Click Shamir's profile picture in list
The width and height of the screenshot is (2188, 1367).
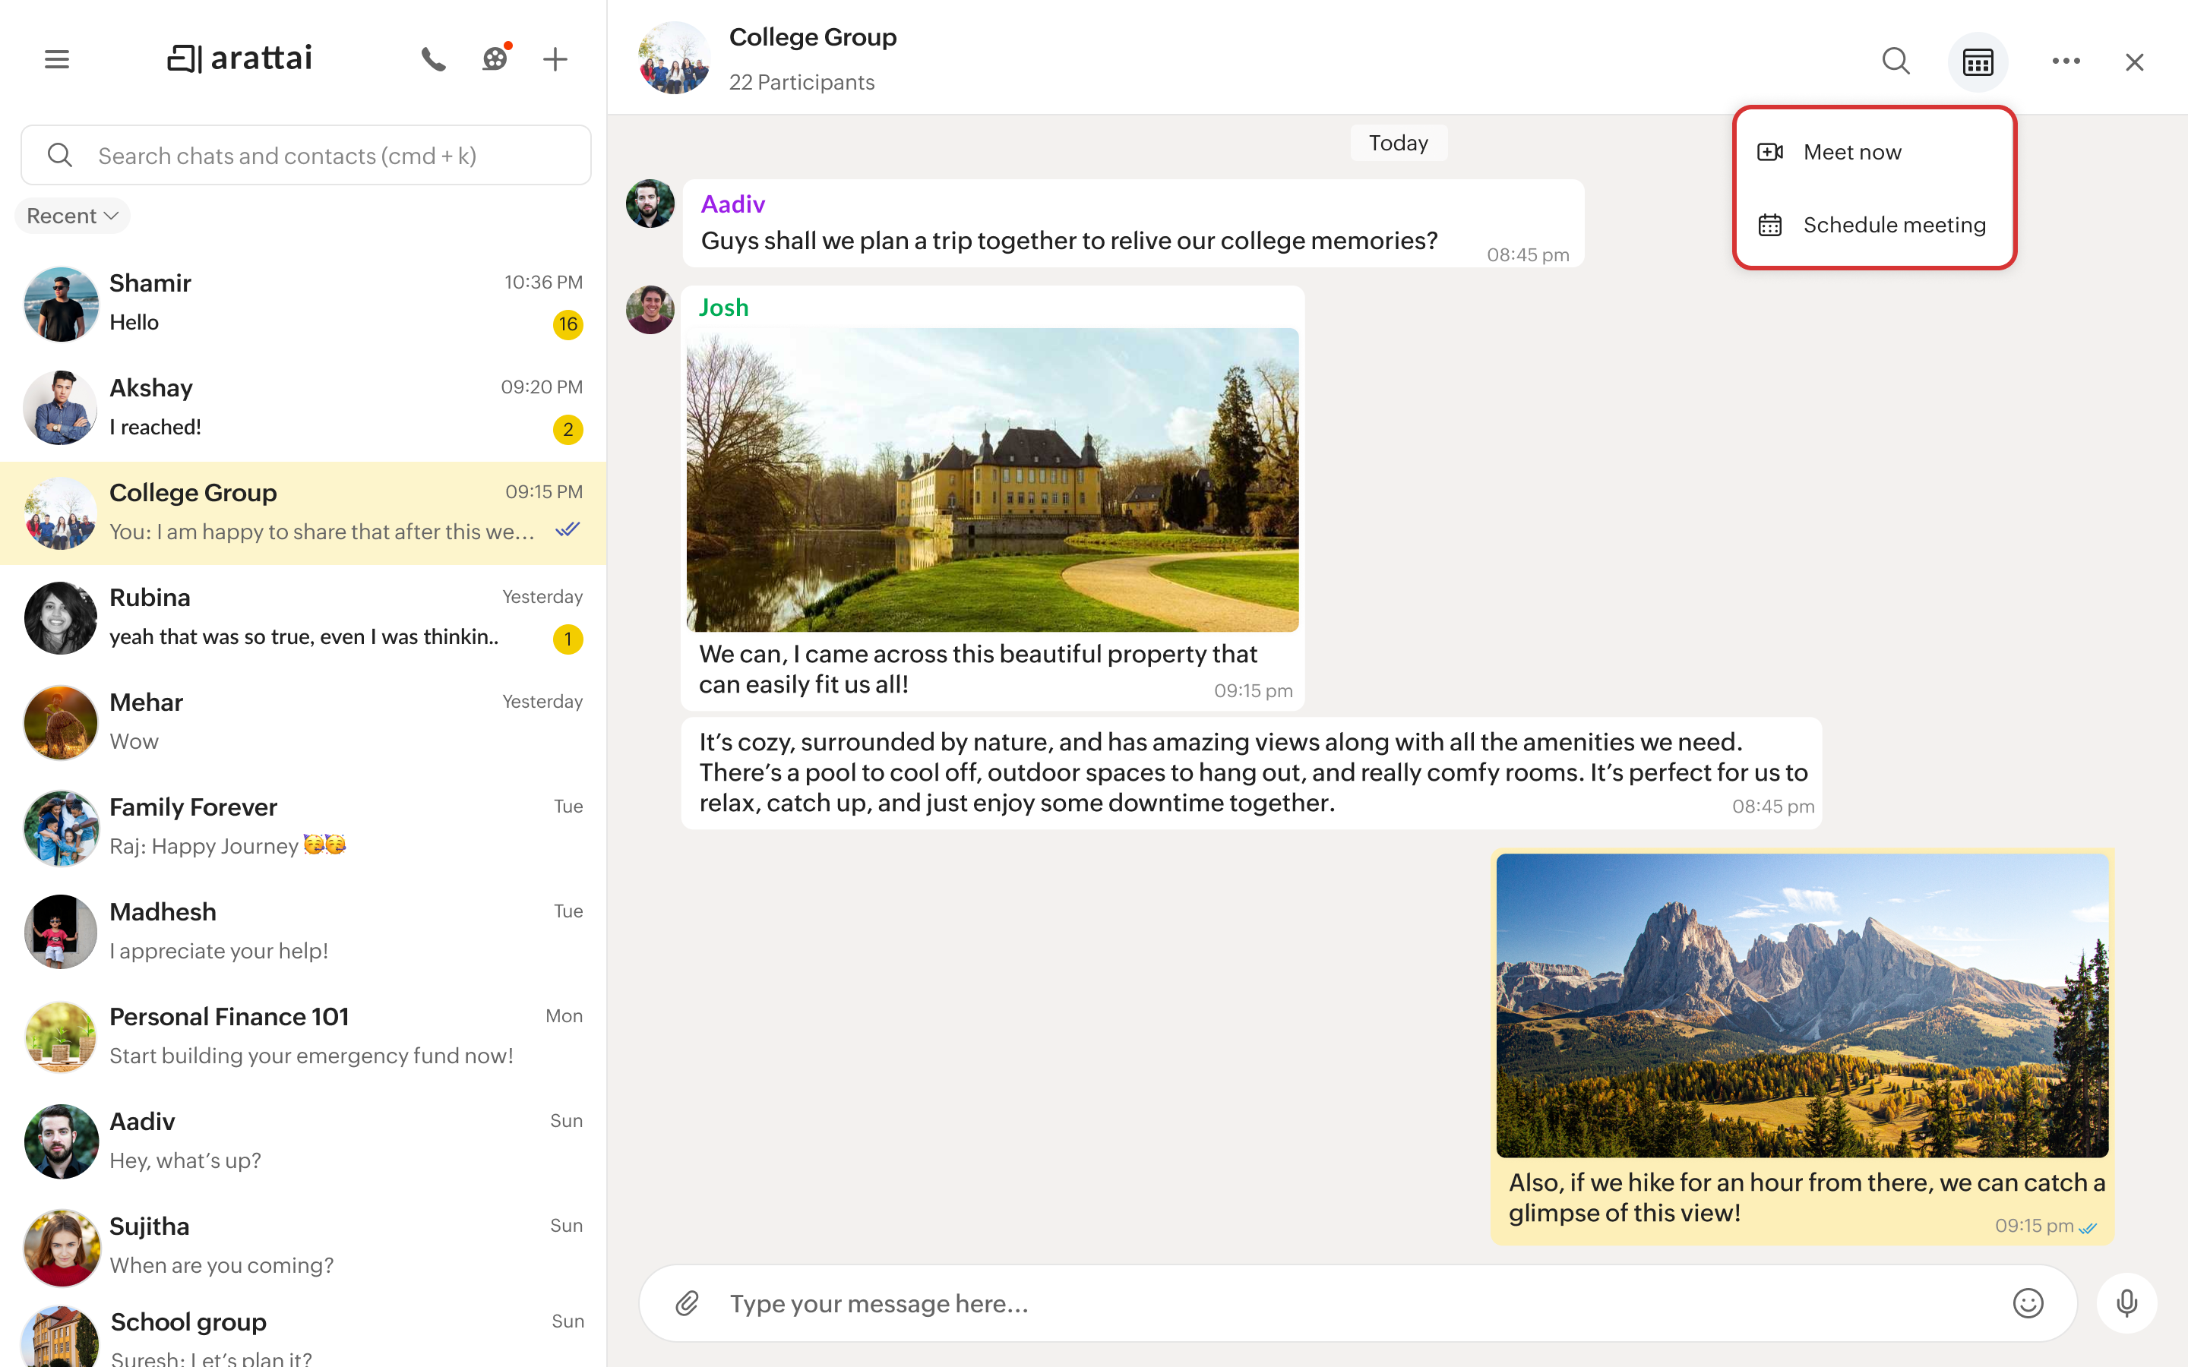coord(61,304)
